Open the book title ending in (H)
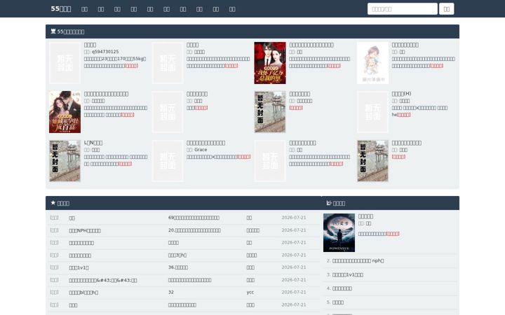This screenshot has width=505, height=315. (x=401, y=94)
